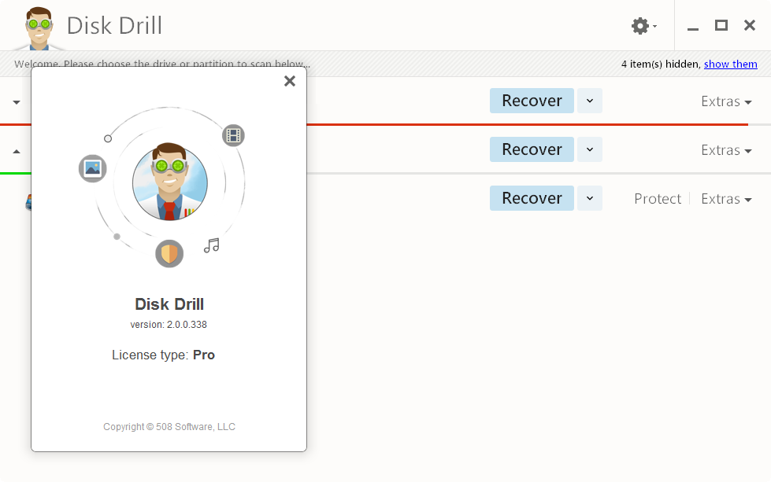
Task: Click Recover on the first drive row
Action: pyautogui.click(x=532, y=101)
